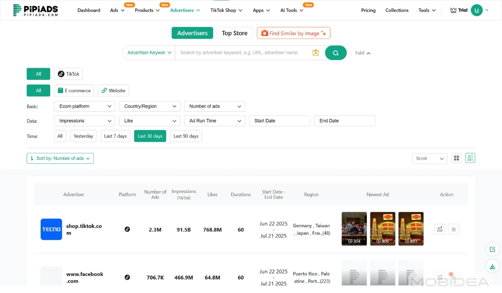Screen dimensions: 502x293
Task: Click the green magnifier search button
Action: point(336,53)
